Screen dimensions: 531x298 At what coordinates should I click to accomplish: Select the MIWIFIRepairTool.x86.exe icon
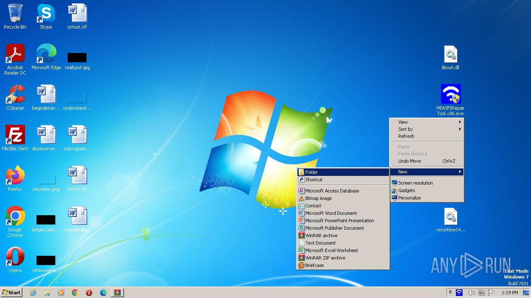[x=451, y=100]
